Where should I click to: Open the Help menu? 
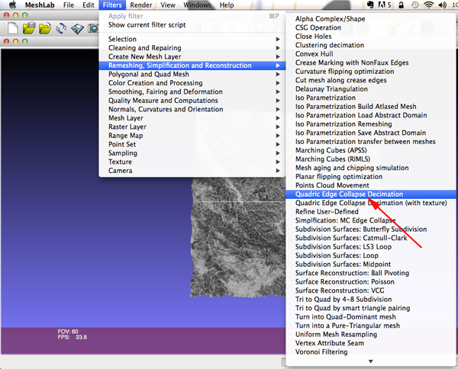click(x=227, y=5)
